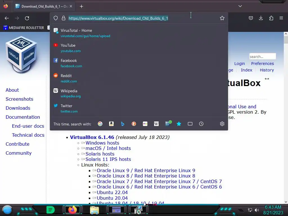The height and width of the screenshot is (216, 288).
Task: Open tracking protection shield info
Action: pos(56,18)
